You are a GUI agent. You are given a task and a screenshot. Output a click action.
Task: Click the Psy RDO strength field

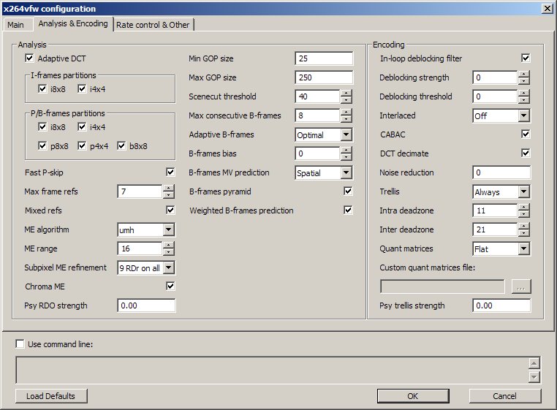146,305
